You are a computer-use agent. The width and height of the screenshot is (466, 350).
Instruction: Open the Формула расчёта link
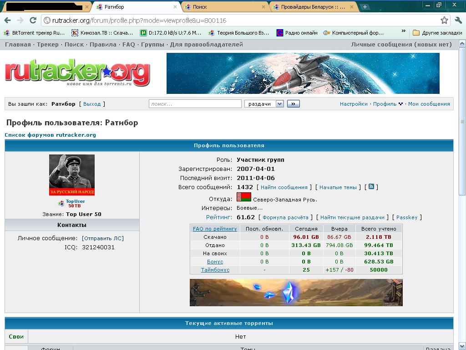click(285, 217)
